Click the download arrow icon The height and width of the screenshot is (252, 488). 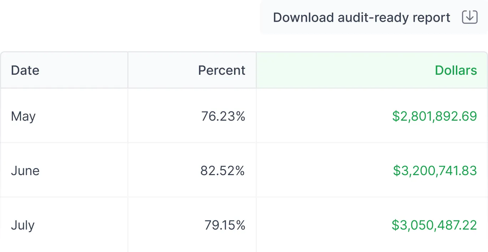tap(469, 17)
